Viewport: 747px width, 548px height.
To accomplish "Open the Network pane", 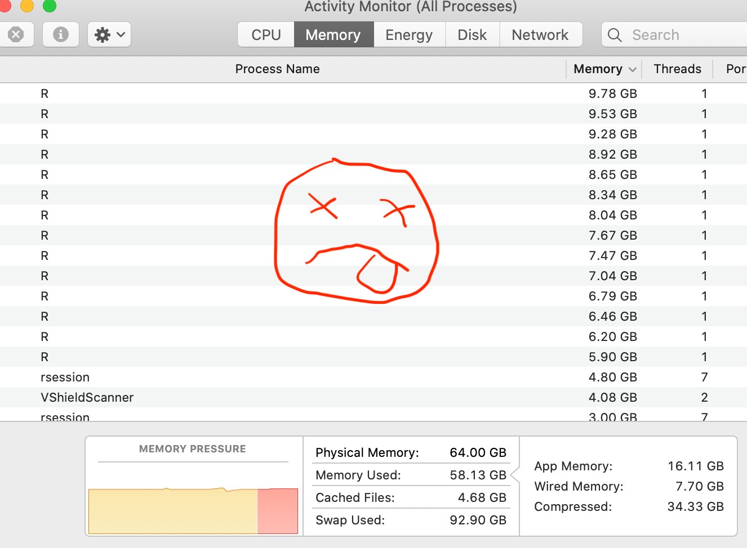I will [540, 34].
